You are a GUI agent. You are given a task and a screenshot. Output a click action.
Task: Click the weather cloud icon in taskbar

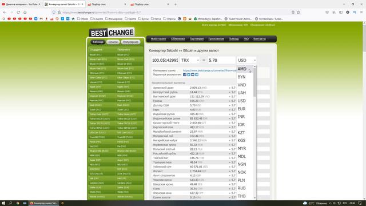pos(305,203)
